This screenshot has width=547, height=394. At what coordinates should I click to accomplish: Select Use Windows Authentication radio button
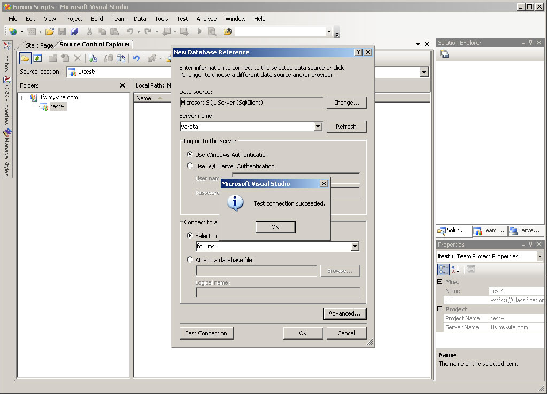pyautogui.click(x=189, y=154)
